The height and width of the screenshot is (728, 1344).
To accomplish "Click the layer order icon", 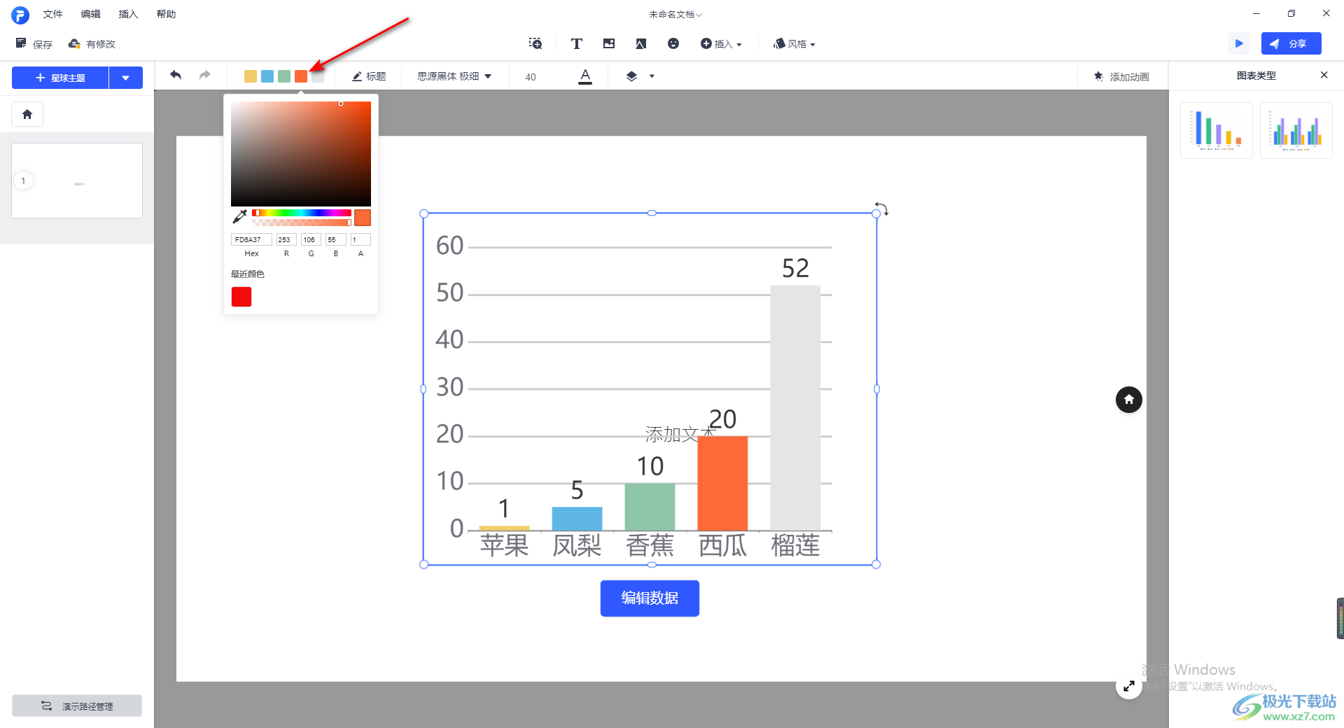I will [x=631, y=76].
